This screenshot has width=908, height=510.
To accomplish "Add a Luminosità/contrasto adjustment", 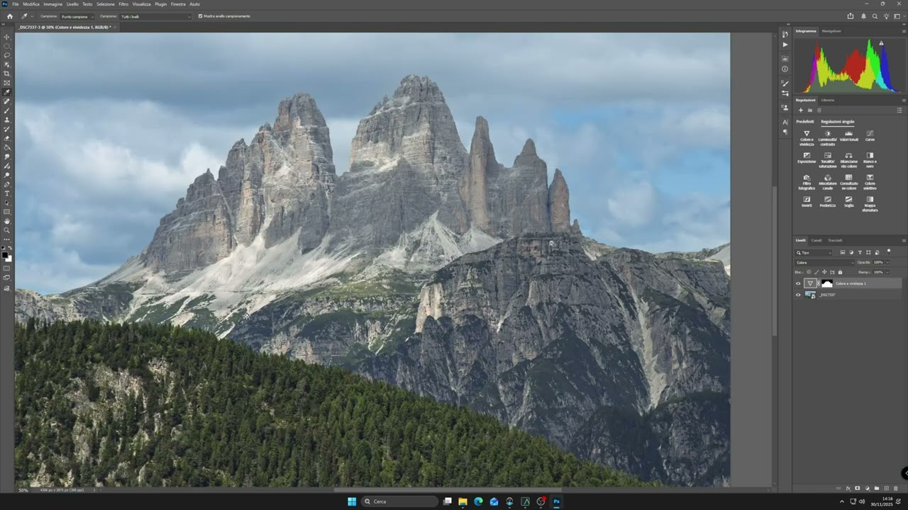I will [x=827, y=137].
